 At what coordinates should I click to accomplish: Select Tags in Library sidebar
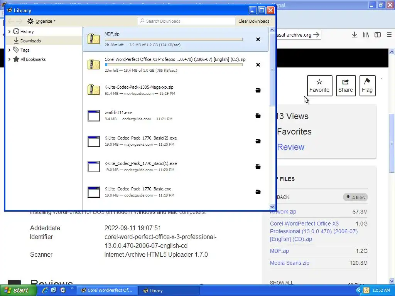click(x=25, y=50)
